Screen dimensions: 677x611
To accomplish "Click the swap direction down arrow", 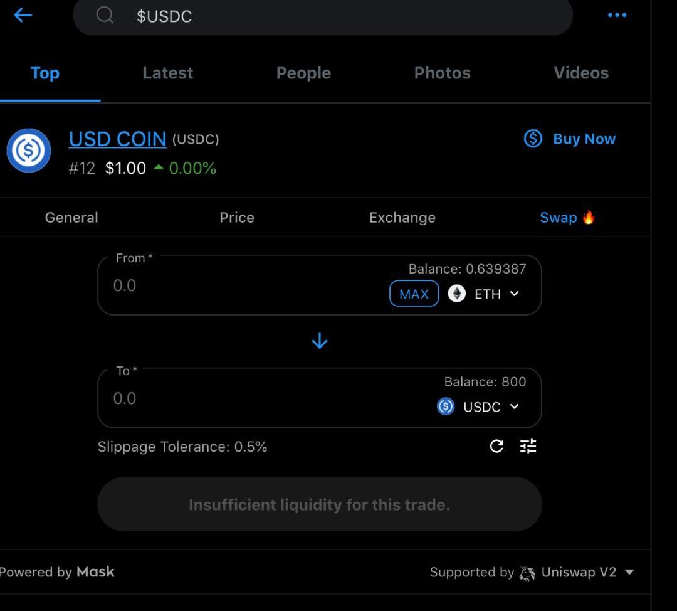I will pos(320,341).
